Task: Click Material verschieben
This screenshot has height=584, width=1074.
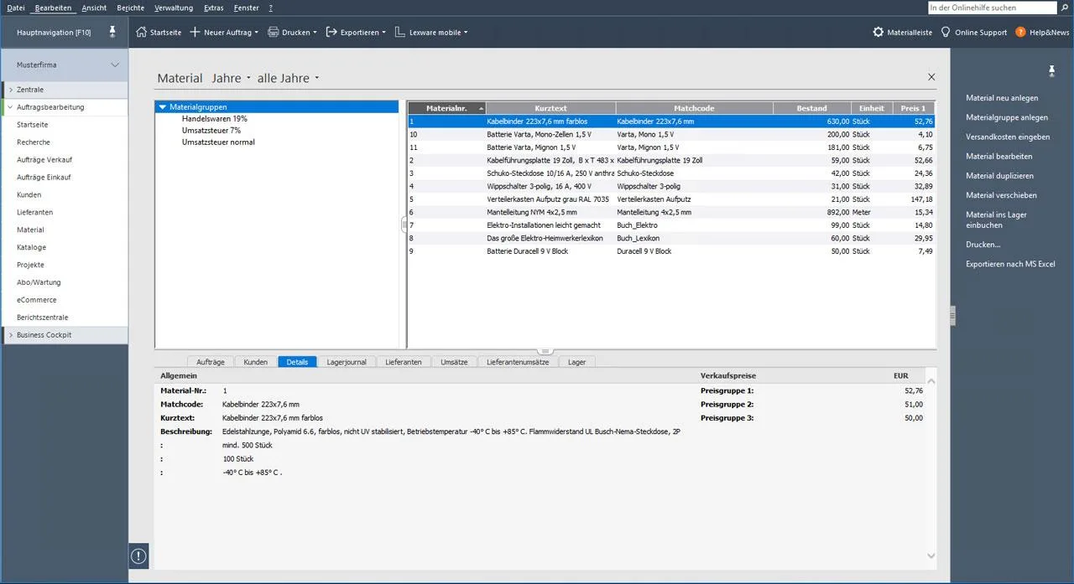Action: pyautogui.click(x=1001, y=195)
